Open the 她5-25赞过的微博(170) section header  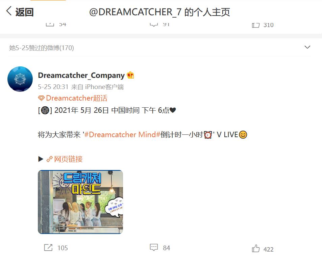pos(42,48)
